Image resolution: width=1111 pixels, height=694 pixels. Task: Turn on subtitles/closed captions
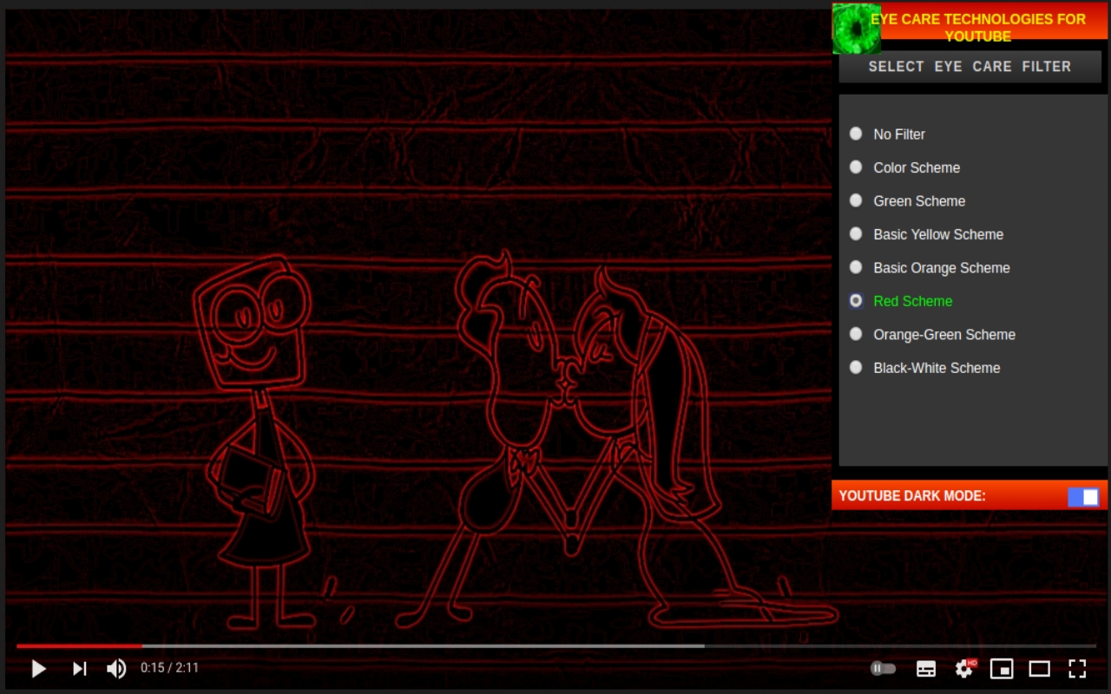pos(926,668)
